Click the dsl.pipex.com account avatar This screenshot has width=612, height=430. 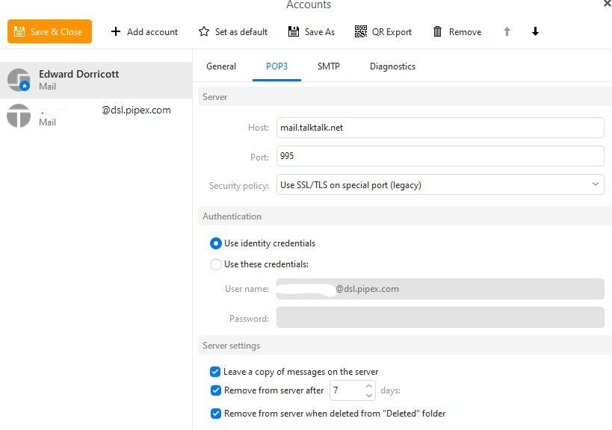tap(19, 116)
